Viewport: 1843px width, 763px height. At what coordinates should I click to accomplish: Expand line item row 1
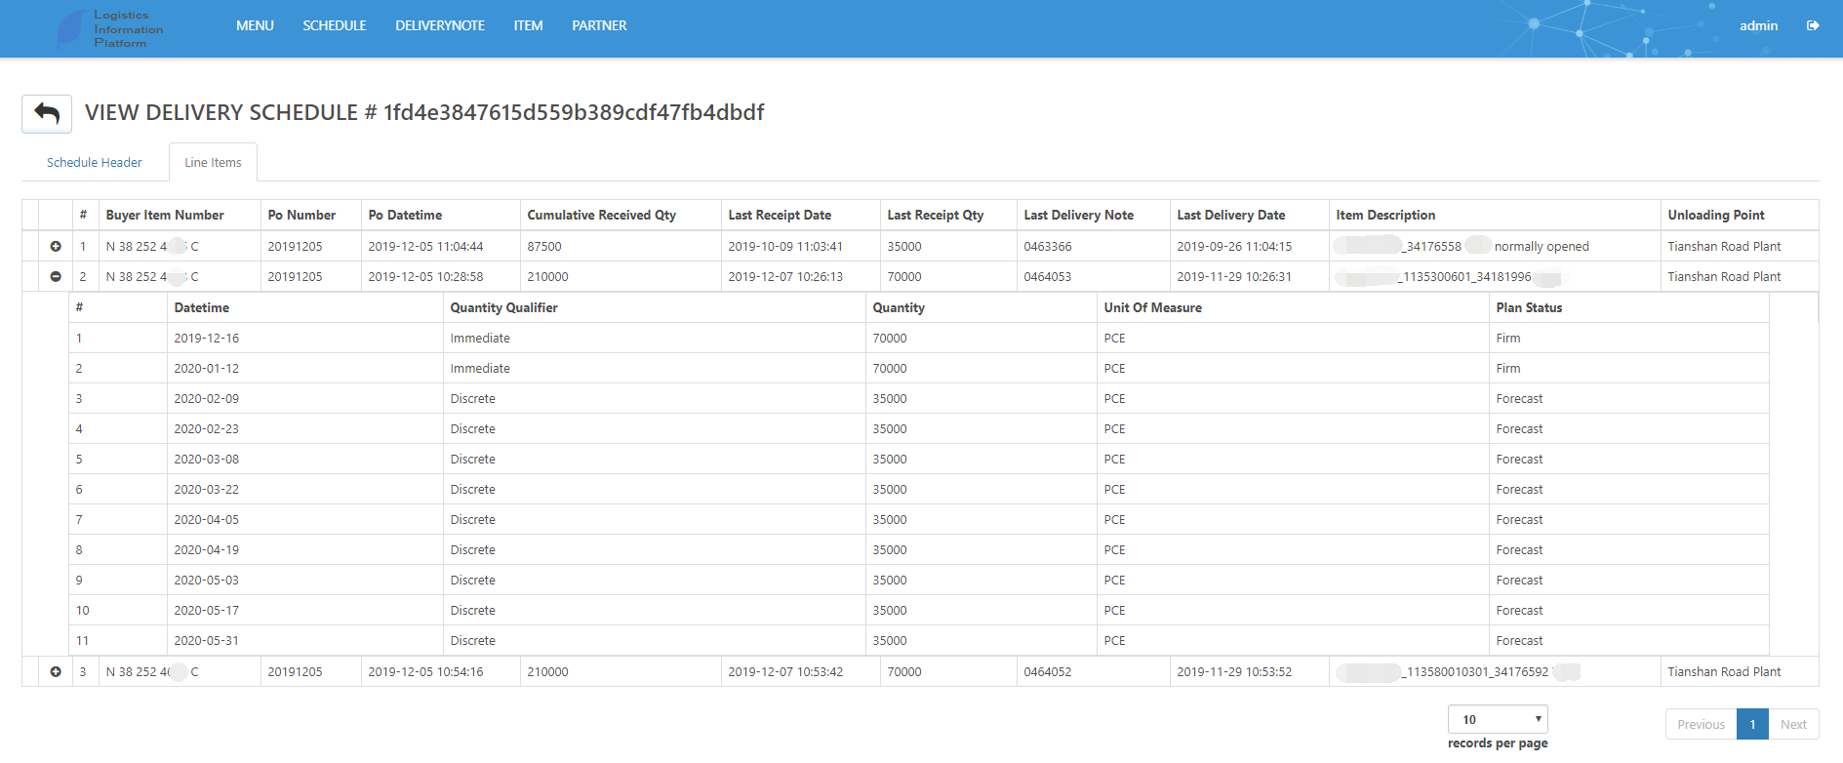[x=56, y=247]
